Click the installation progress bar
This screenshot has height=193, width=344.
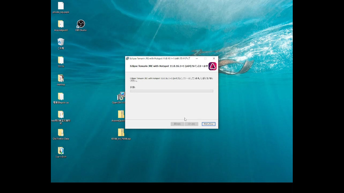pyautogui.click(x=172, y=91)
